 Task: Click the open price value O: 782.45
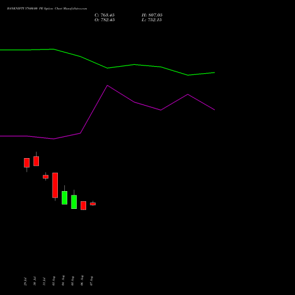(x=104, y=20)
